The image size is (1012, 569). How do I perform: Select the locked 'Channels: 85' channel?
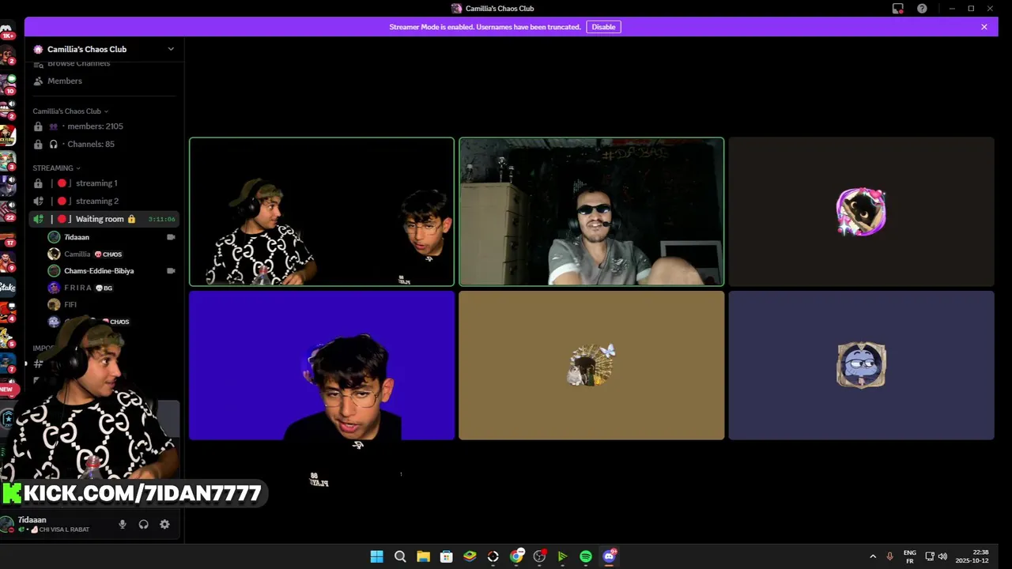[x=104, y=145]
